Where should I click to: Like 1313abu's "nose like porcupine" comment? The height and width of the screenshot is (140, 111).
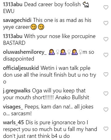[106, 39]
